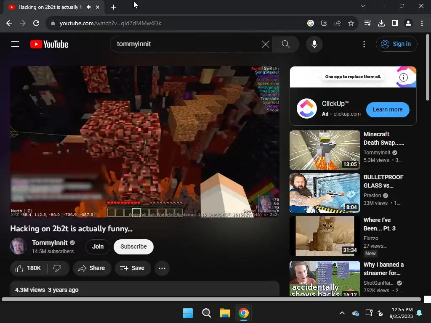Viewport: 431px width, 323px height.
Task: Click the ClickUp logo icon
Action: click(307, 109)
